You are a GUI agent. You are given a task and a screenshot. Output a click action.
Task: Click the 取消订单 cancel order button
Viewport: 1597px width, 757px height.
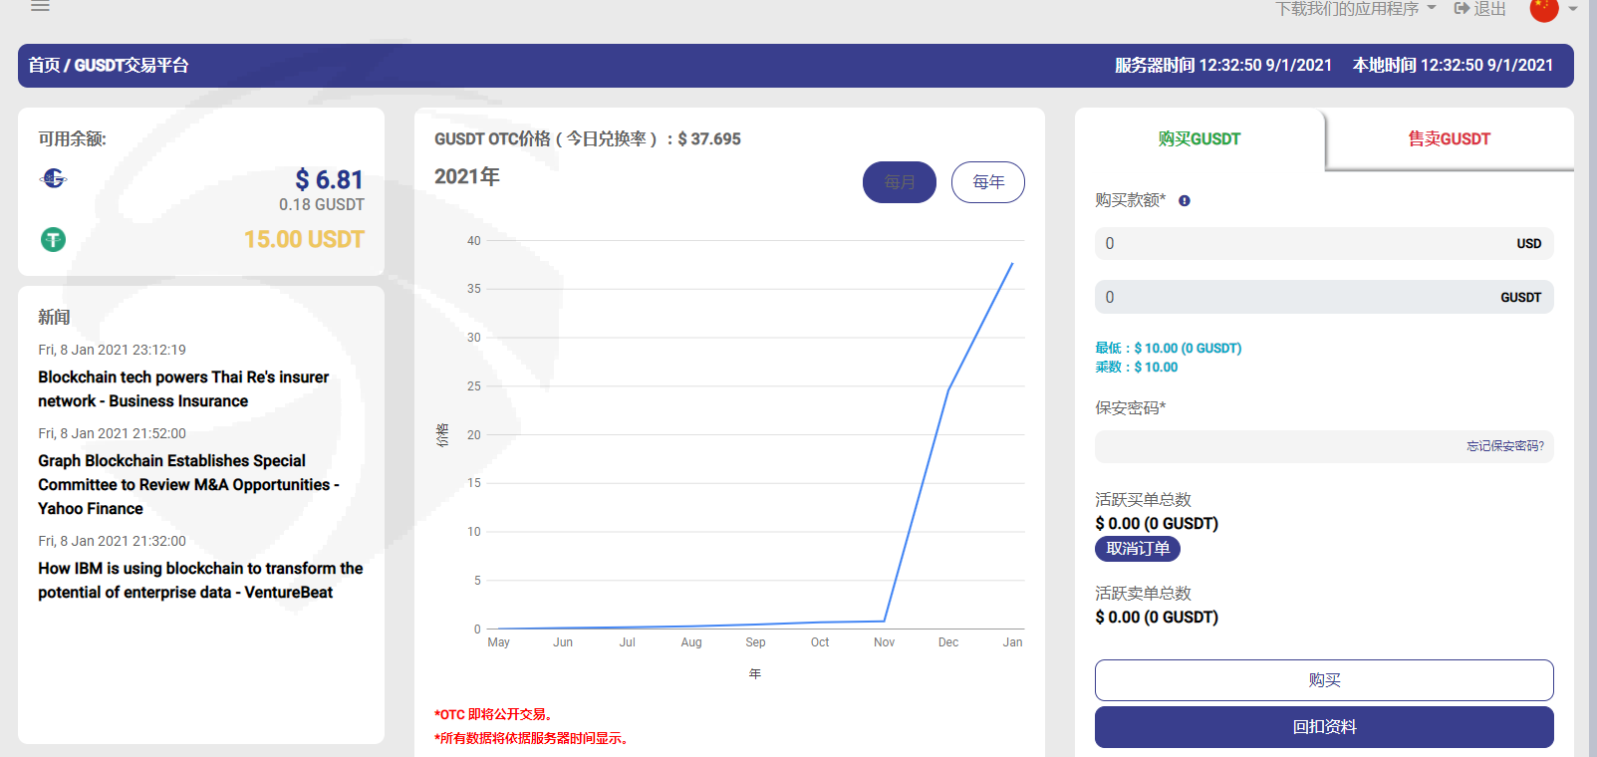1138,549
